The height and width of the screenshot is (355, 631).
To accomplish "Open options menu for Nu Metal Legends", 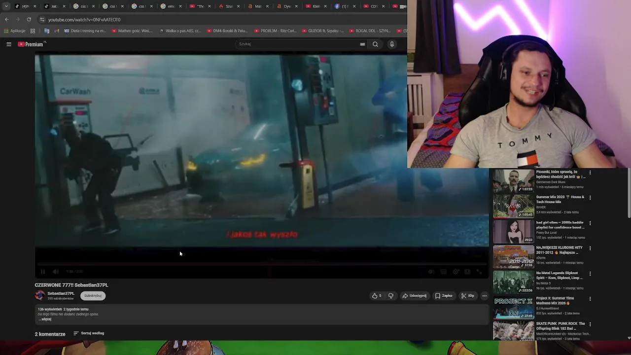I will [x=590, y=274].
